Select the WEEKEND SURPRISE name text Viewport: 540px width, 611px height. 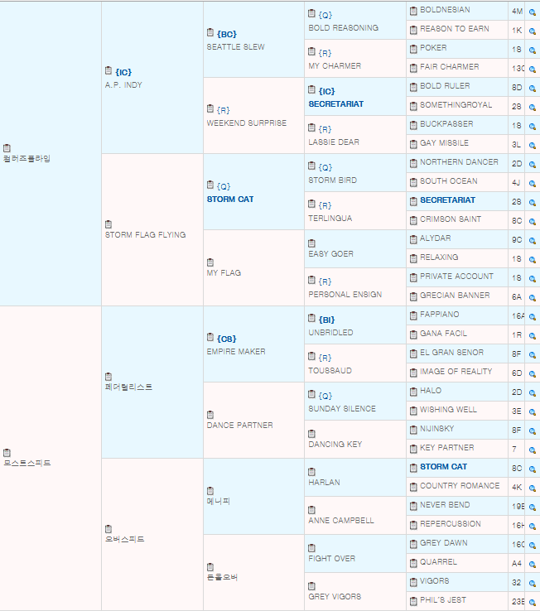(247, 123)
